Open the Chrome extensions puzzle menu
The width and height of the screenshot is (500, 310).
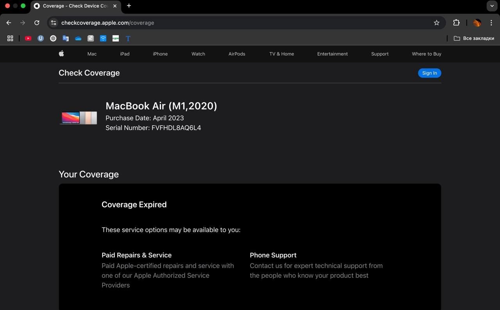(x=456, y=23)
